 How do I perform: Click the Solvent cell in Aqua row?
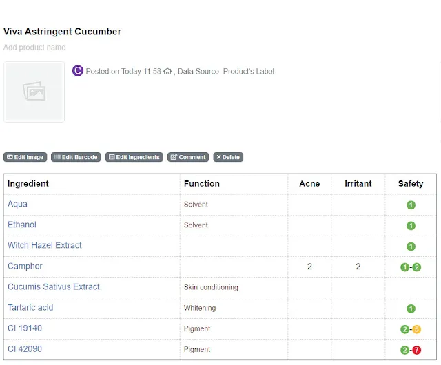pos(196,204)
